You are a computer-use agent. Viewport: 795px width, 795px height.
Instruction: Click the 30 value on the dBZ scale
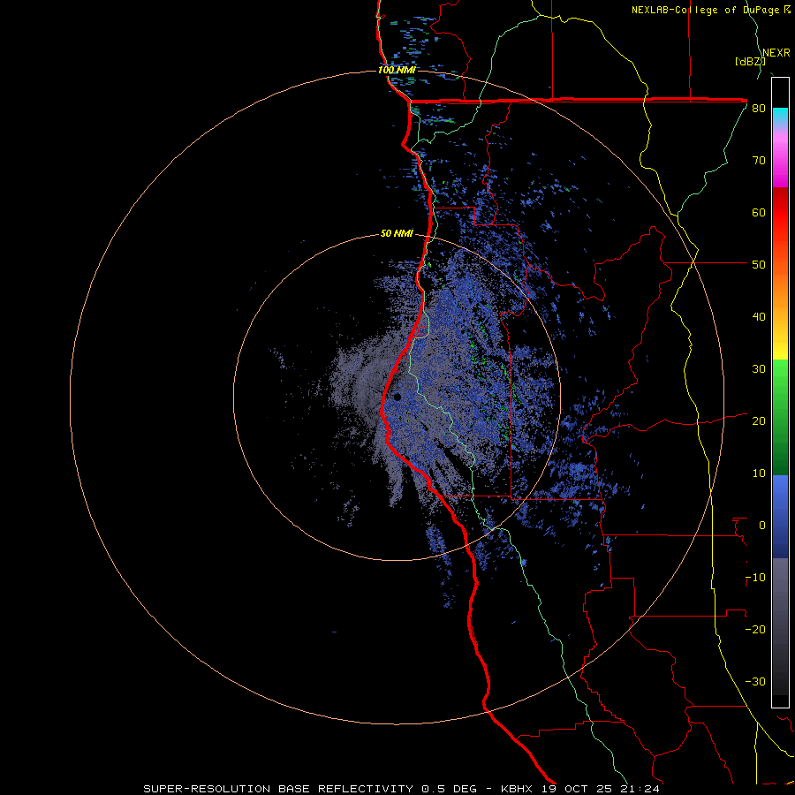(x=759, y=369)
